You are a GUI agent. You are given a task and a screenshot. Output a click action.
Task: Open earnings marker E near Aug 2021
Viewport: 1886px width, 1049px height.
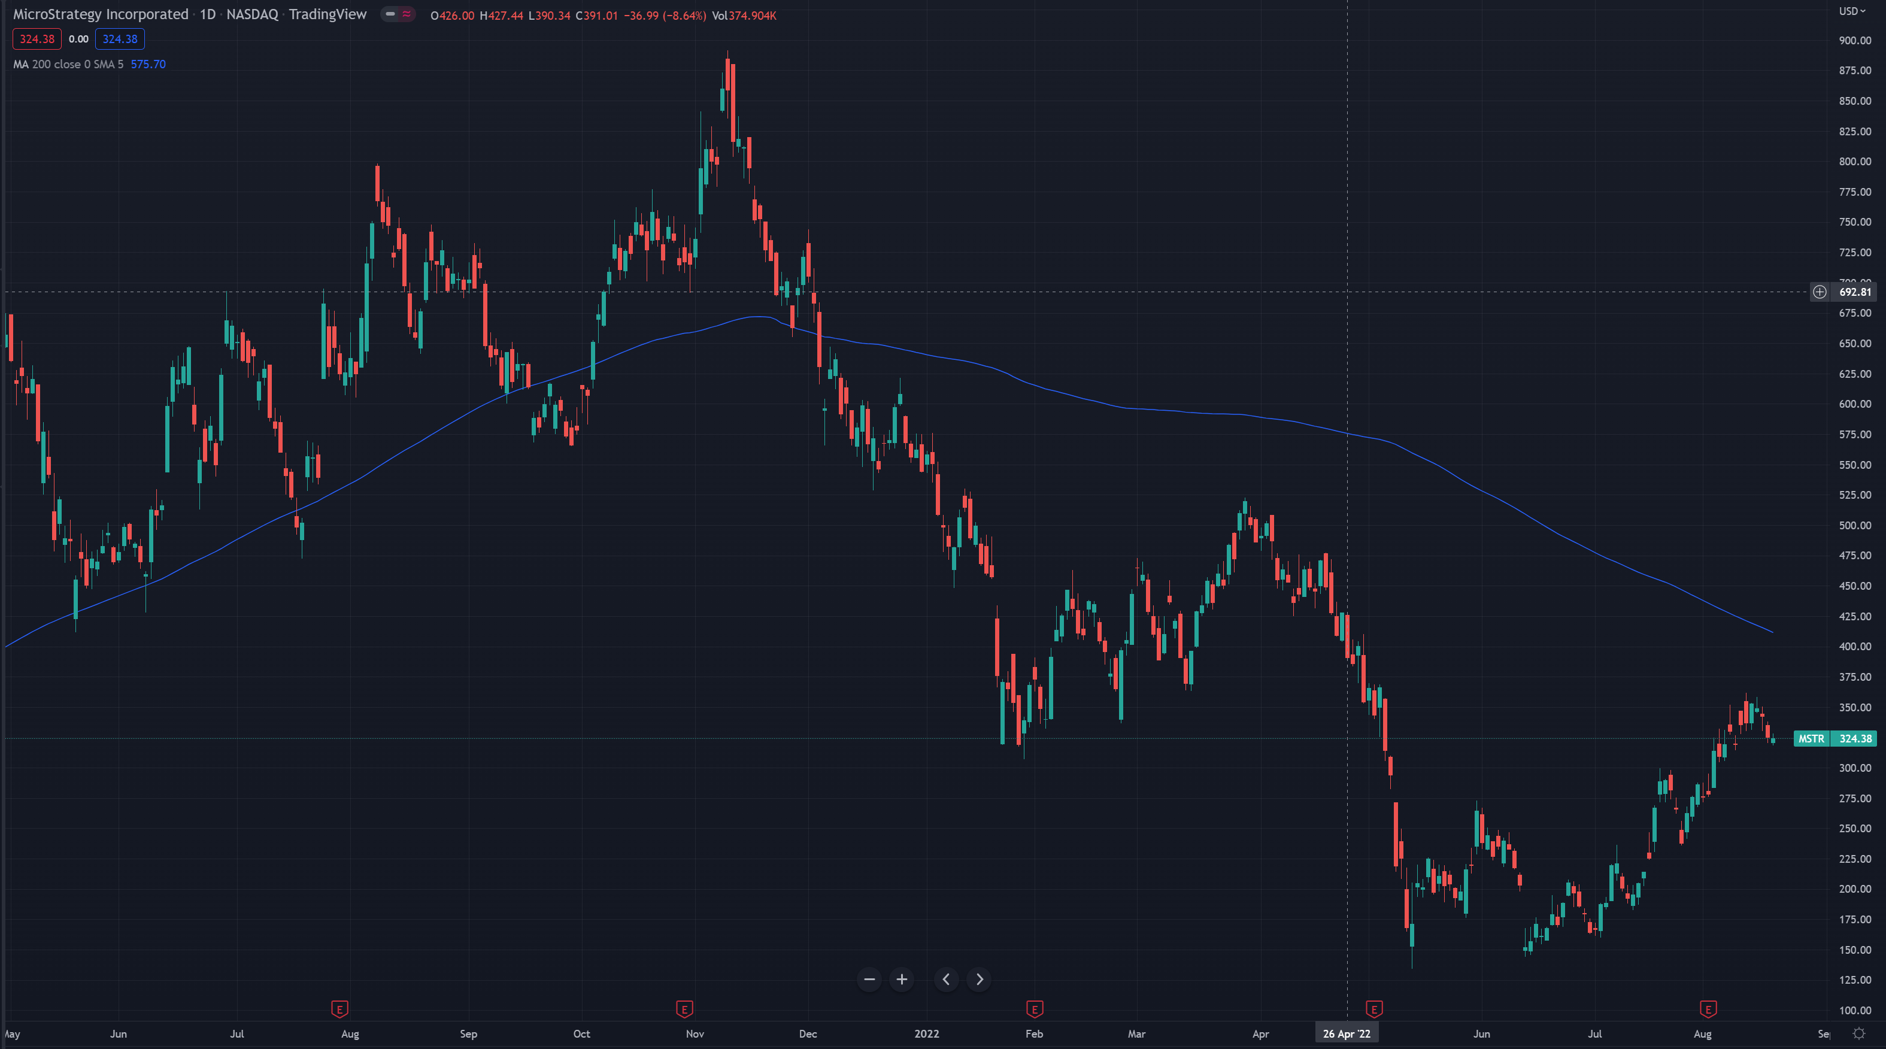[x=339, y=1009]
